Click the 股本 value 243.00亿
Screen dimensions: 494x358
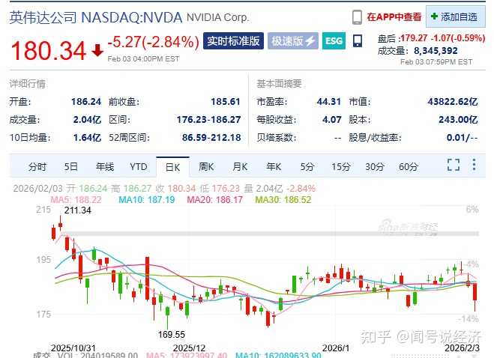click(458, 120)
